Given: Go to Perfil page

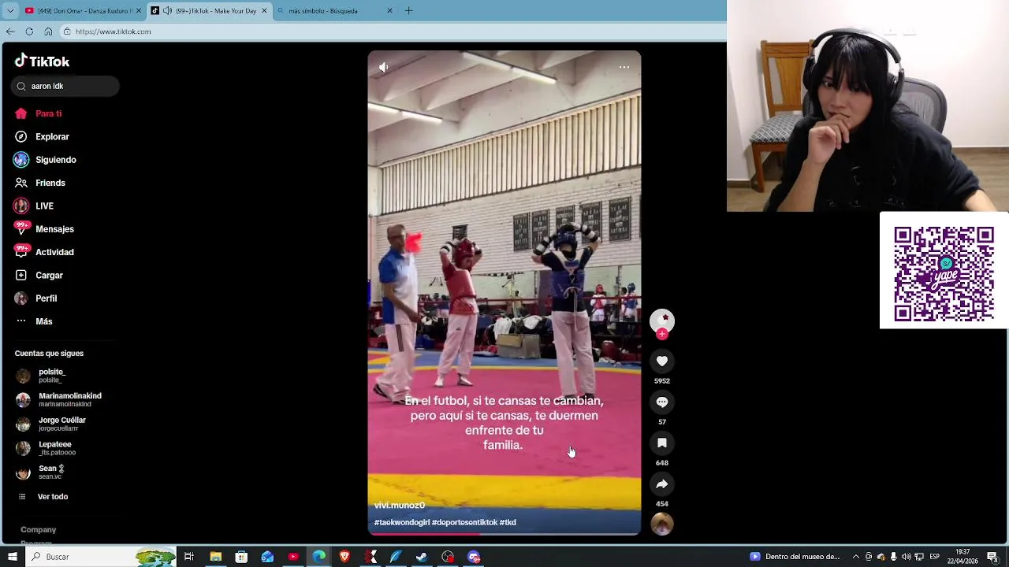Looking at the screenshot, I should tap(35, 298).
